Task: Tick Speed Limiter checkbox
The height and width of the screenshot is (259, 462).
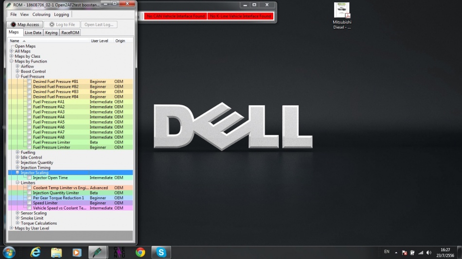Action: (29, 203)
